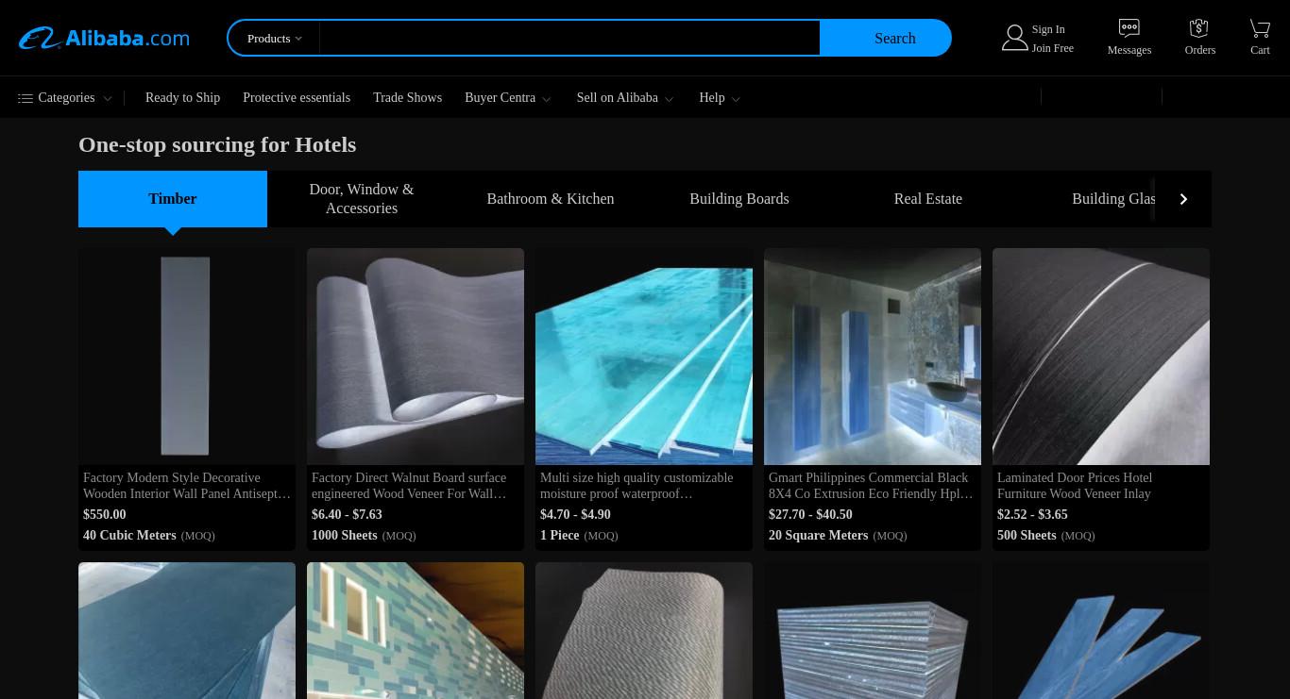Open Decorative Wooden Interior Wall Panel image
The height and width of the screenshot is (699, 1290).
click(187, 357)
